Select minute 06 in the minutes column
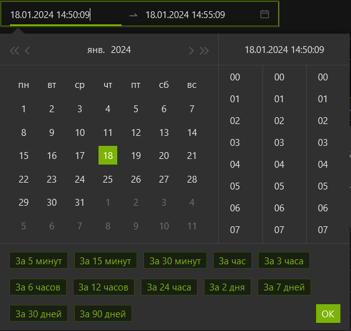 pos(279,208)
